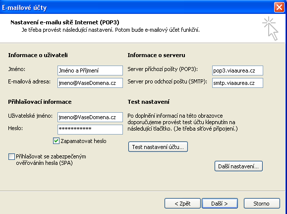287x214 pixels.
Task: Toggle the Zapamatovat heslo checkbox
Action: coord(56,141)
